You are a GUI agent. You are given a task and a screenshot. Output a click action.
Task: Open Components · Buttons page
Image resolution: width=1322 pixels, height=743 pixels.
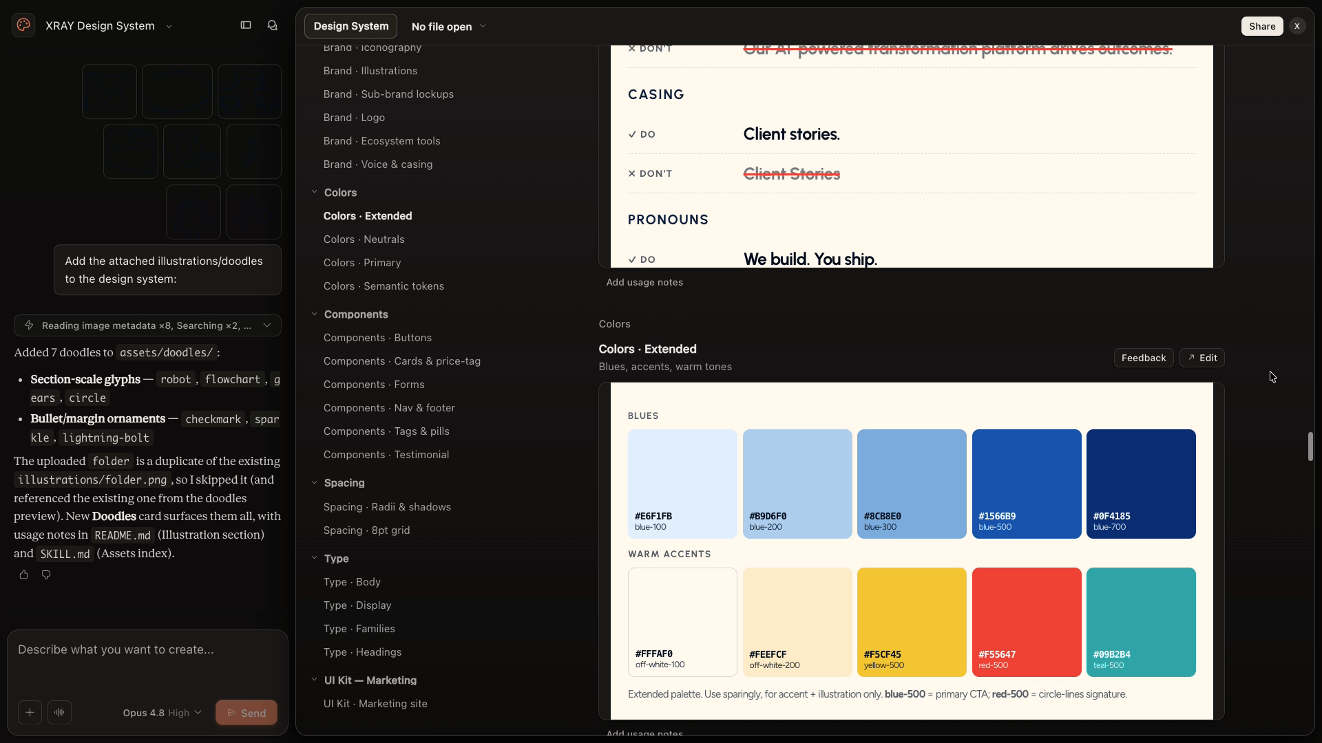click(377, 338)
